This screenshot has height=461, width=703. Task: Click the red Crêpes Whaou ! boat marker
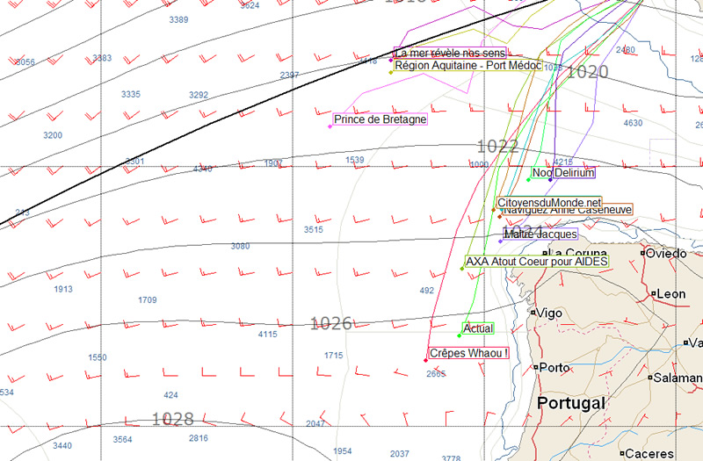point(426,360)
